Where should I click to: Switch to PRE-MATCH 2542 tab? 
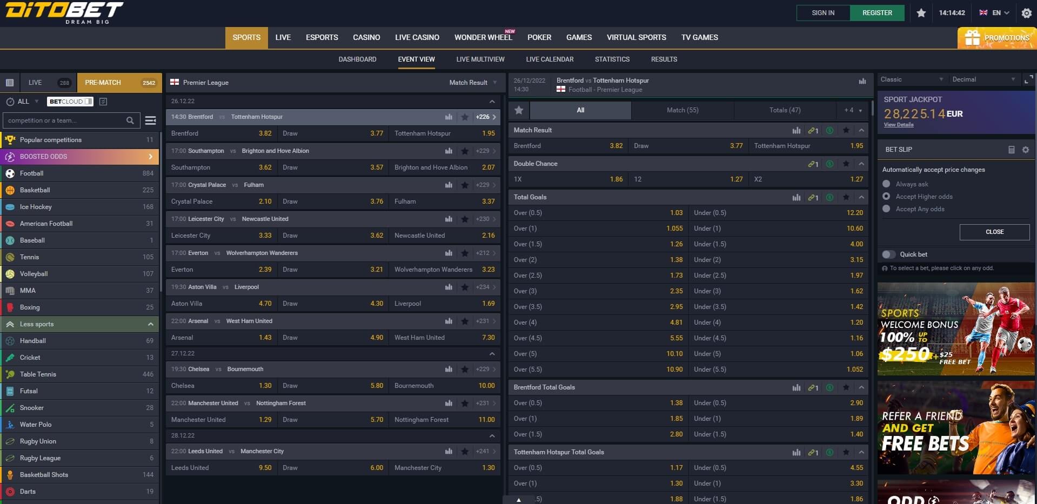(119, 83)
